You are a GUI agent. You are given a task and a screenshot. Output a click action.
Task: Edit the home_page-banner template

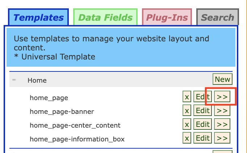[x=202, y=111]
